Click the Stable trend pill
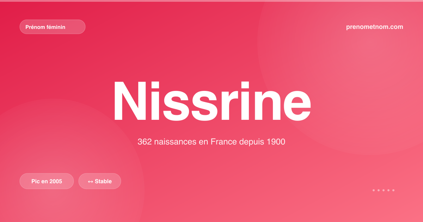The height and width of the screenshot is (222, 423). 100,181
